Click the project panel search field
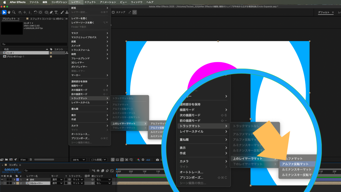Image resolution: width=341 pixels, height=192 pixels. tap(34, 44)
